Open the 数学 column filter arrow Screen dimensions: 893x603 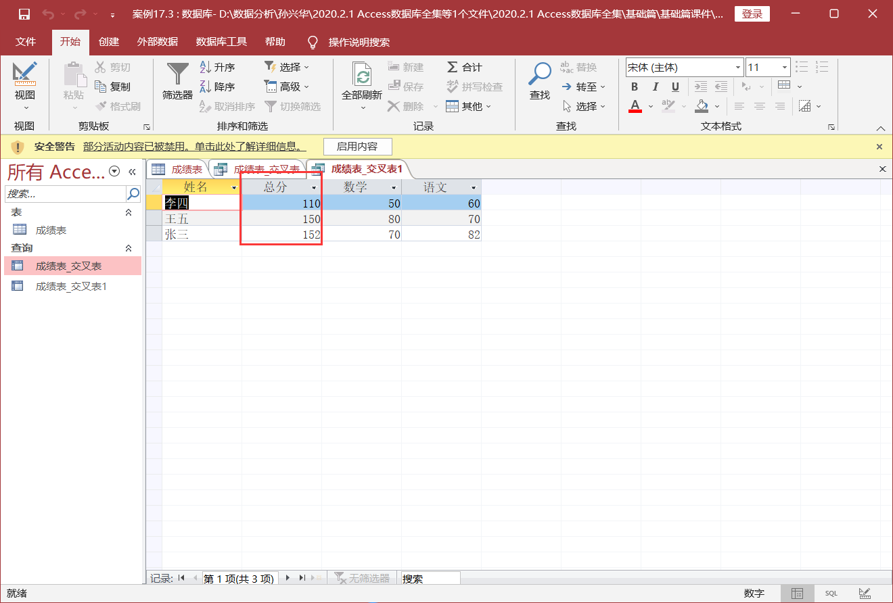click(x=394, y=188)
